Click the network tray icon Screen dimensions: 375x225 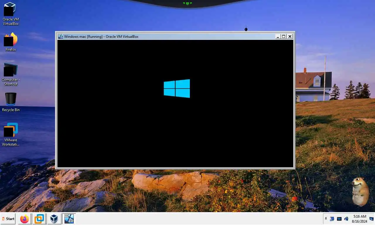click(332, 219)
